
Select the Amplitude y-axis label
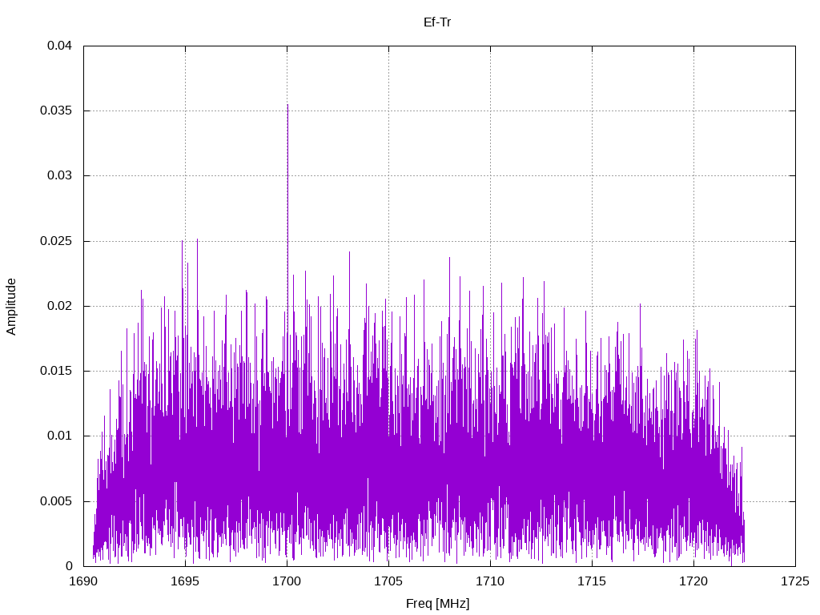pyautogui.click(x=11, y=307)
